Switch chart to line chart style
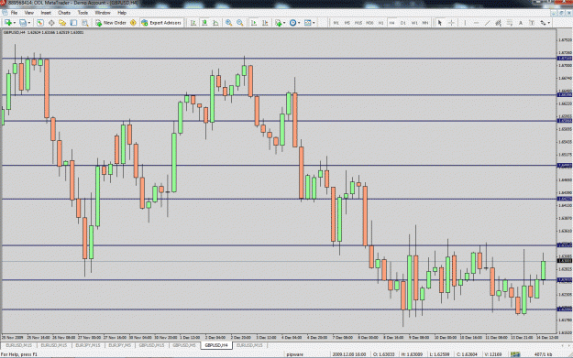 click(215, 23)
